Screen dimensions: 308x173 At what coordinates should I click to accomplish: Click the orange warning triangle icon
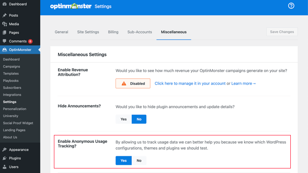click(124, 83)
